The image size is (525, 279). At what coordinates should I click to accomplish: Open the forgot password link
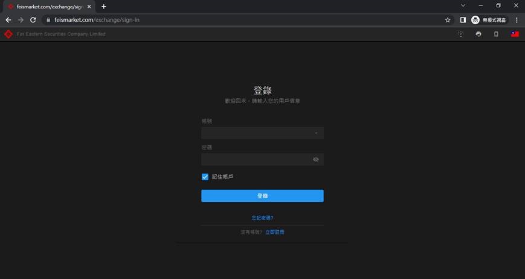coord(262,218)
